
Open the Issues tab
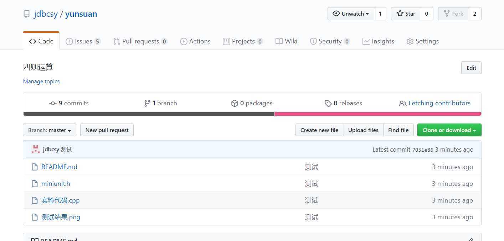[83, 41]
